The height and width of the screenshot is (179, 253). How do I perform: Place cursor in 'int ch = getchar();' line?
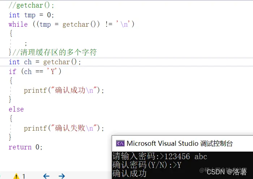[45, 62]
